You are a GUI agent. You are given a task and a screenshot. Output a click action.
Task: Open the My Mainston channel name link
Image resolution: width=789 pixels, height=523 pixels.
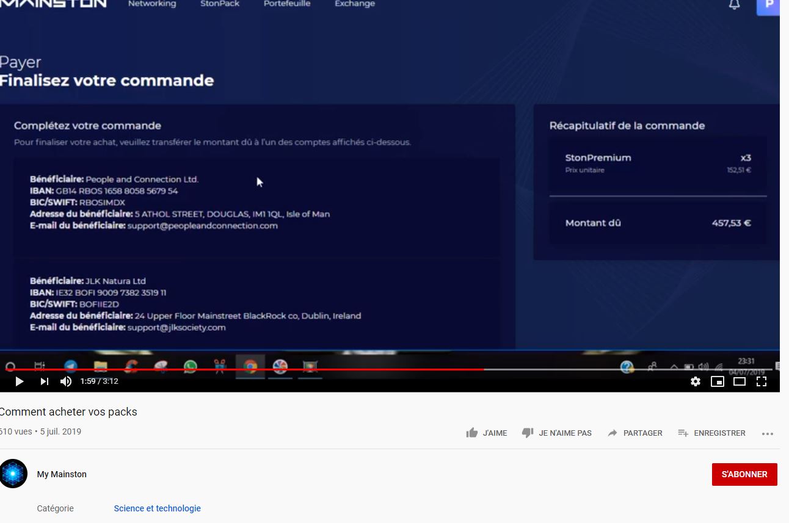(x=62, y=474)
